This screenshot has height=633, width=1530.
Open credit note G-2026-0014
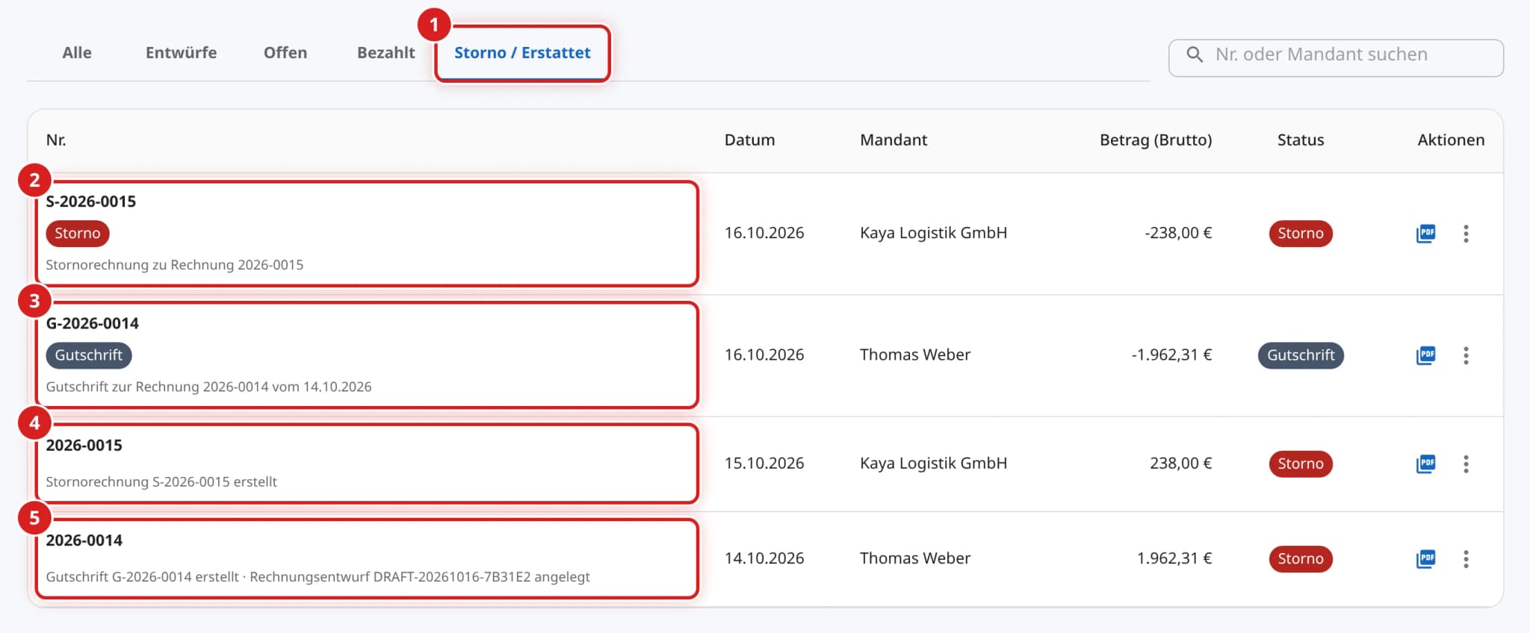click(x=93, y=323)
